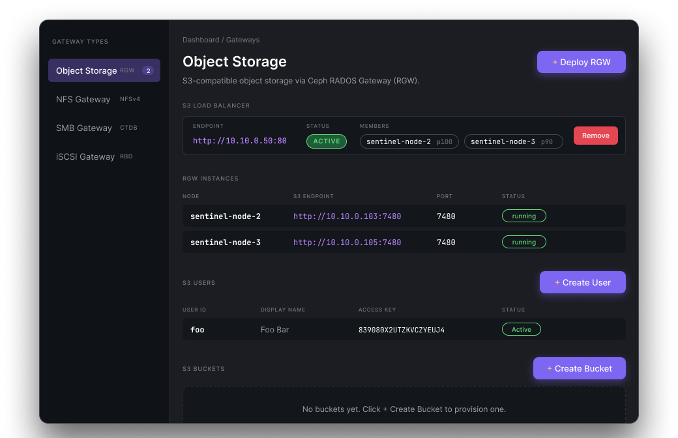The image size is (678, 438).
Task: Click the Dashboard breadcrumb link
Action: (199, 40)
